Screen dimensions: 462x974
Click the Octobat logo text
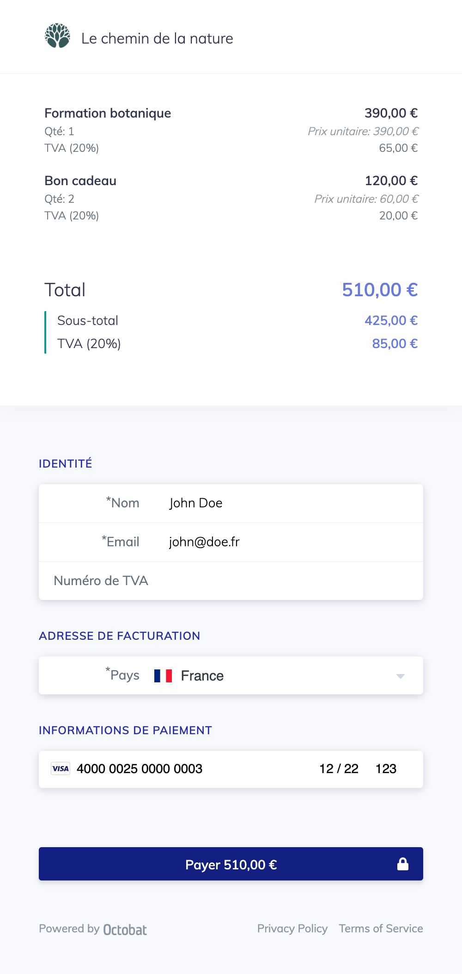(125, 930)
